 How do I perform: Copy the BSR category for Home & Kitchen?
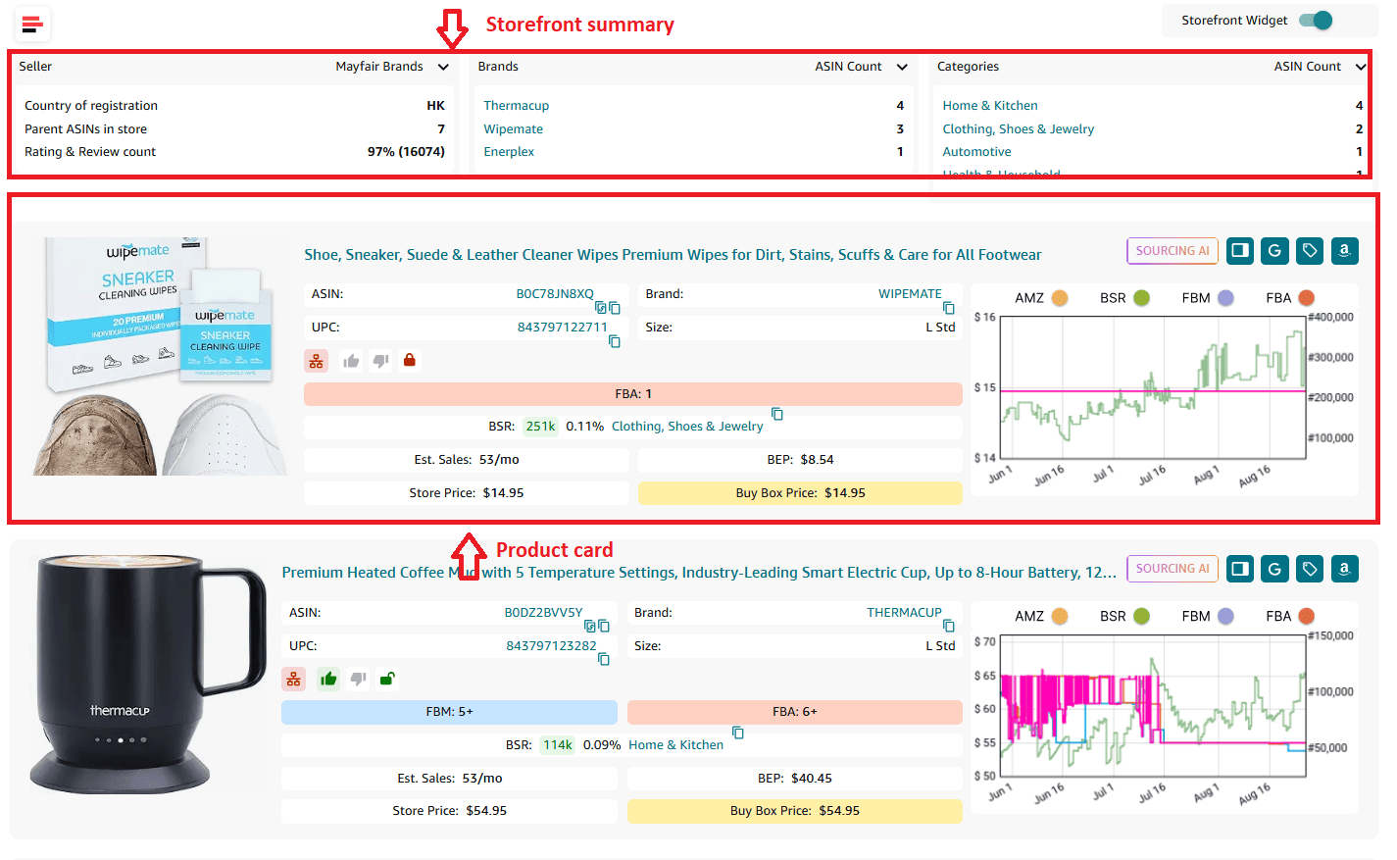point(736,733)
